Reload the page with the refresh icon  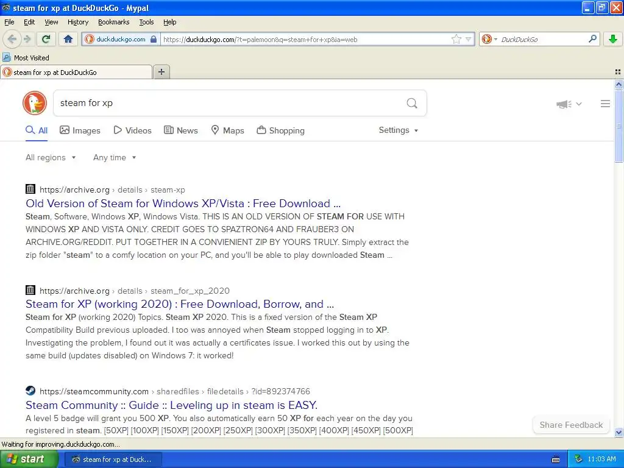tap(46, 39)
